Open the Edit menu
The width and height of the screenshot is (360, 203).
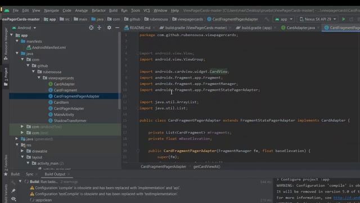pos(25,11)
